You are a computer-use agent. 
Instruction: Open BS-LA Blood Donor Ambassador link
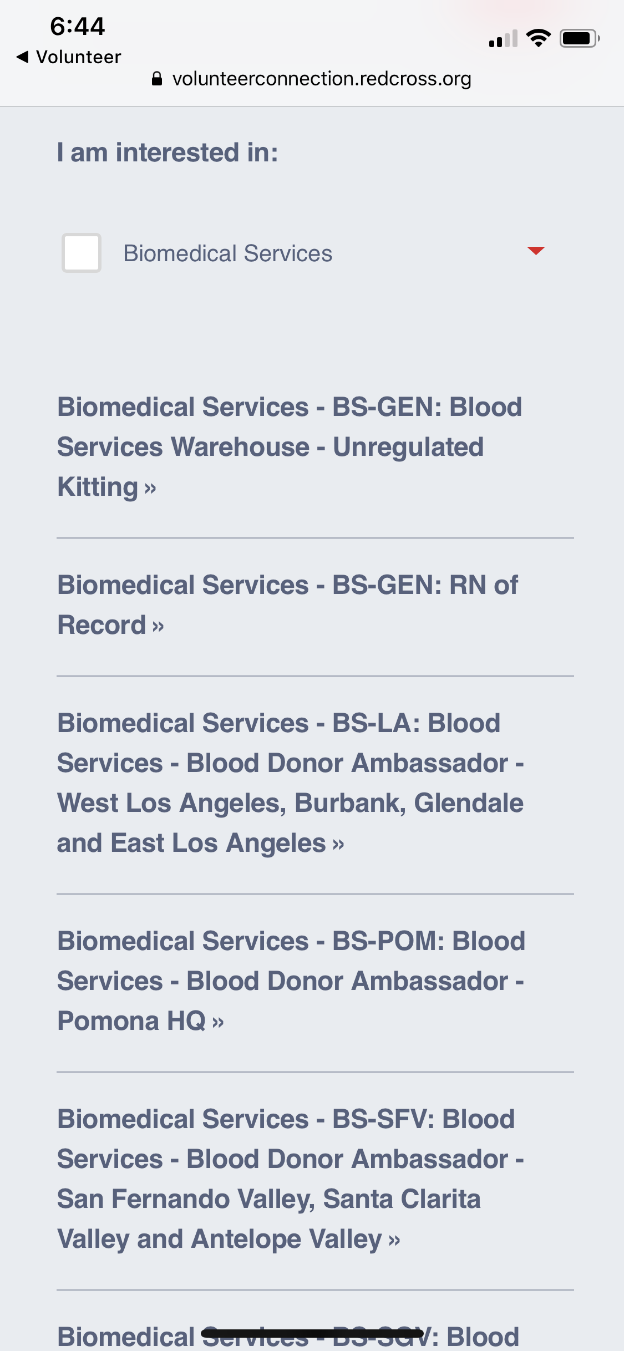click(290, 783)
